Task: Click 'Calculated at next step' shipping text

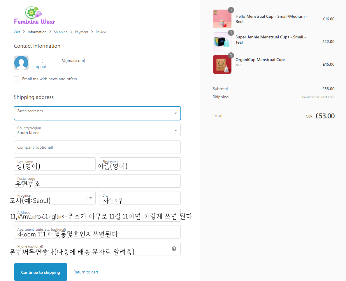Action: (317, 97)
